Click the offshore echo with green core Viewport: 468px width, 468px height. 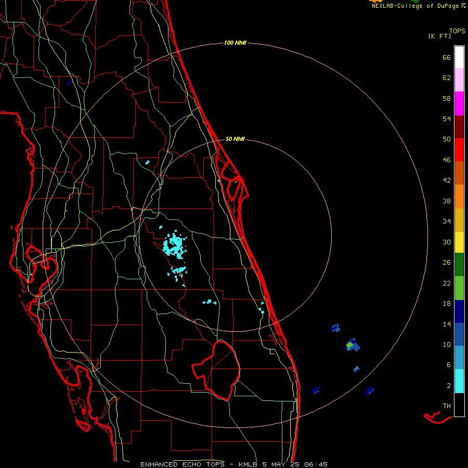pos(353,345)
